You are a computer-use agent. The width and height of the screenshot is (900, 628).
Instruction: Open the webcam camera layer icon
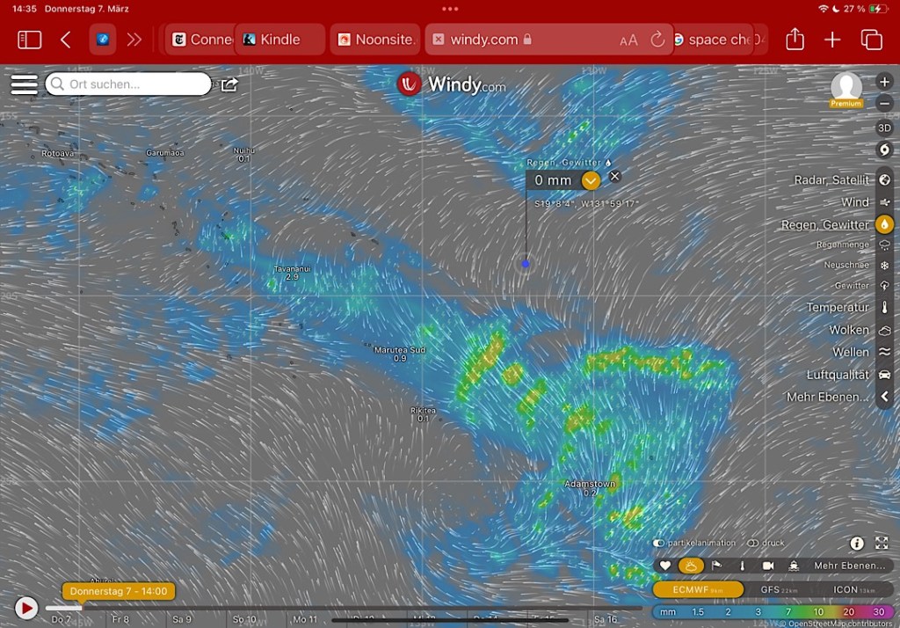click(x=767, y=566)
